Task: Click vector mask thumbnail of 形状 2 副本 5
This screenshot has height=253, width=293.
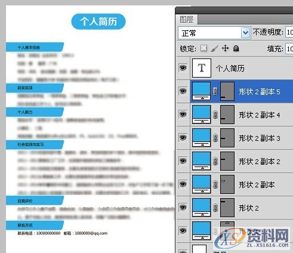Action: [227, 91]
